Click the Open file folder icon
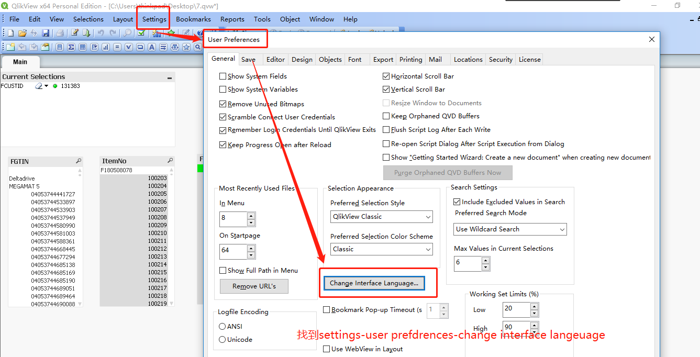This screenshot has height=357, width=700. (x=23, y=33)
